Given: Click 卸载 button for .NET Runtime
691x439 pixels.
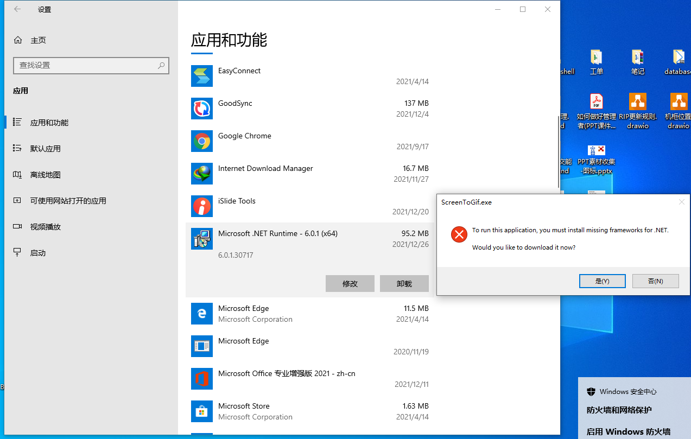Looking at the screenshot, I should coord(404,283).
